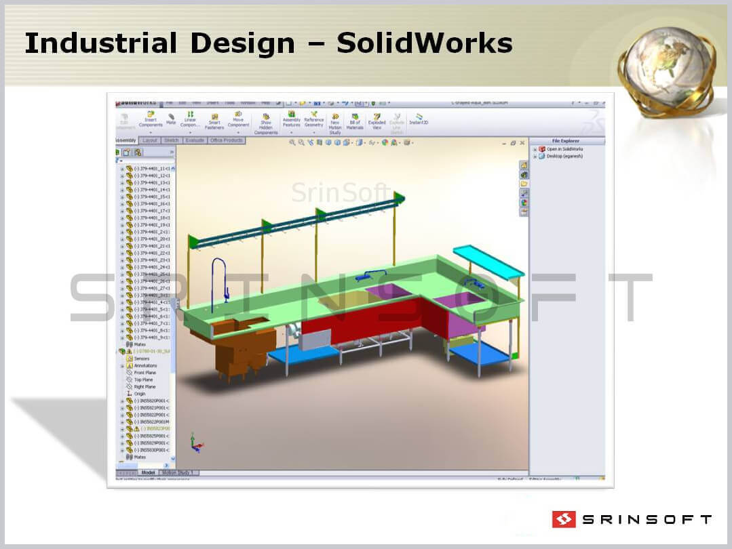The image size is (732, 549).
Task: Click Zoom to Area in view toolbar
Action: click(301, 143)
